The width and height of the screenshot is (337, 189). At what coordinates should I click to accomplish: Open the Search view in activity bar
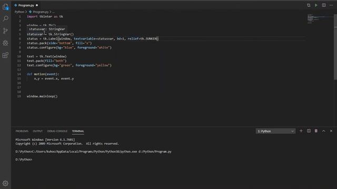(x=6, y=19)
